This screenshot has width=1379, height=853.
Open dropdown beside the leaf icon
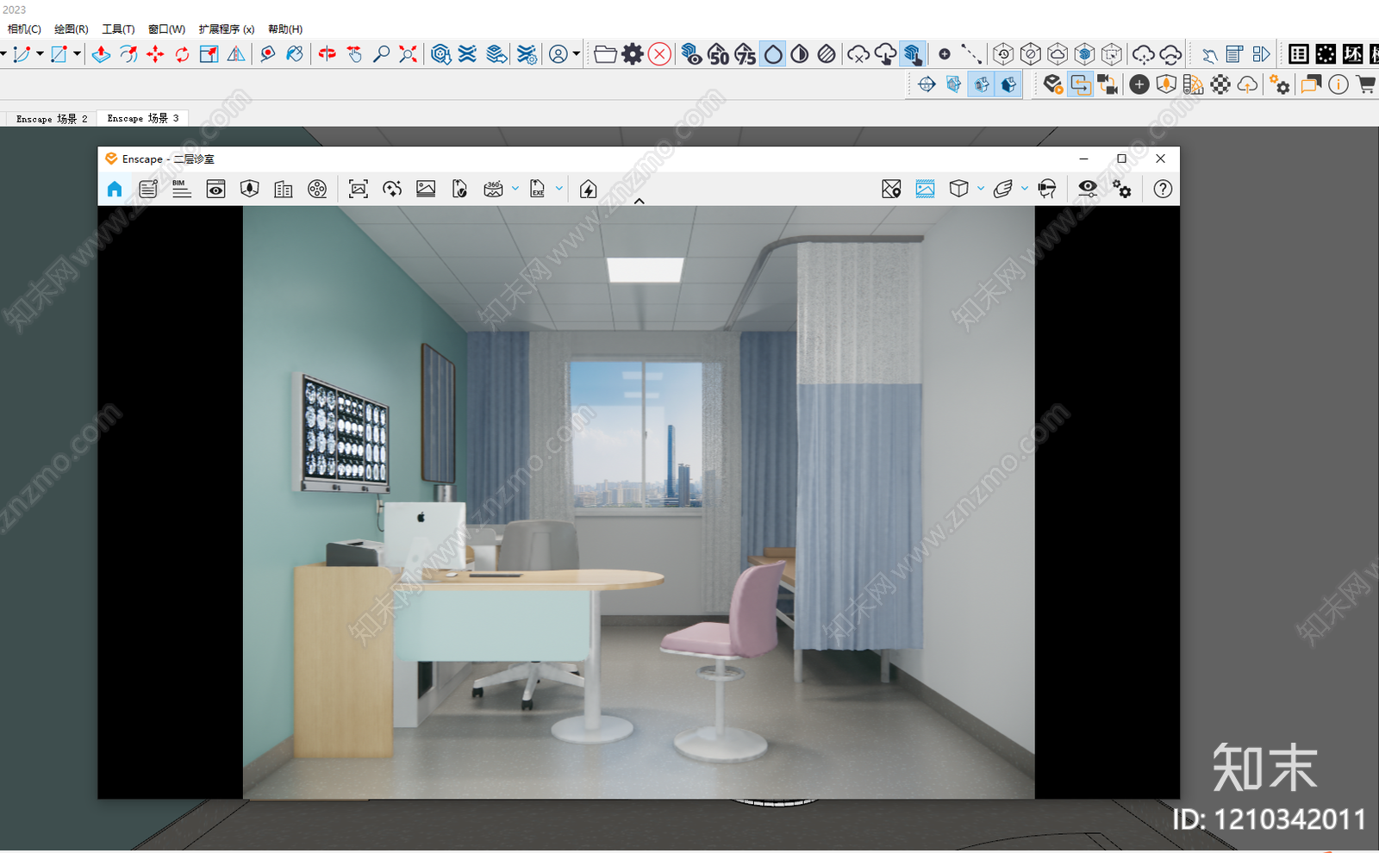1025,189
